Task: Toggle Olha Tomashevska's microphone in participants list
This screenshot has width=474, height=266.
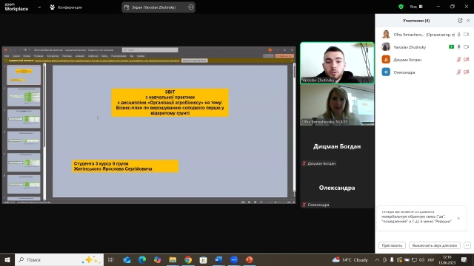Action: click(459, 35)
